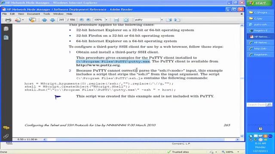The width and height of the screenshot is (275, 154).
Task: Click the zoom out minus icon
Action: [x=82, y=20]
